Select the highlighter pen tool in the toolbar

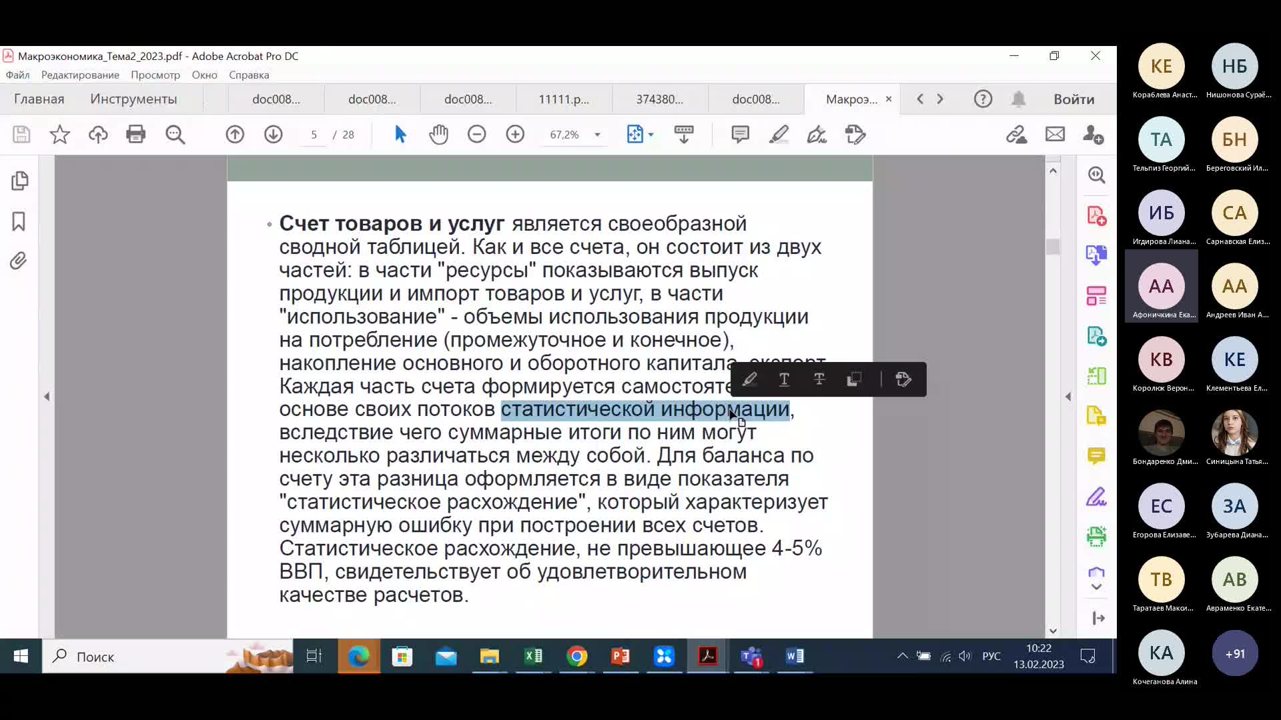pyautogui.click(x=779, y=135)
